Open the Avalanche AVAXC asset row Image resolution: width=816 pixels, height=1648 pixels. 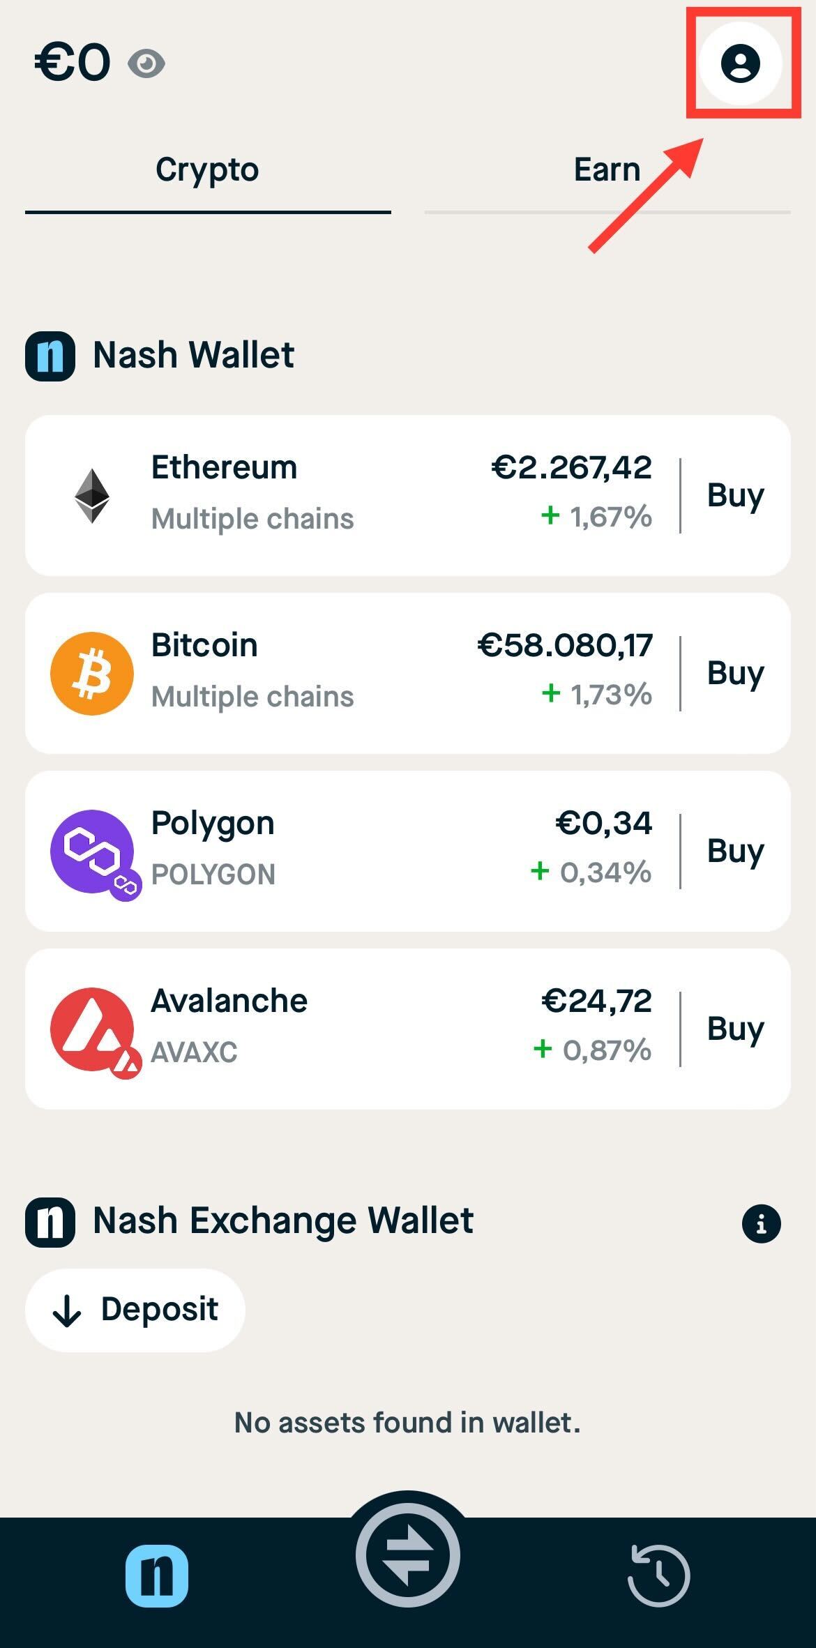(x=349, y=1029)
